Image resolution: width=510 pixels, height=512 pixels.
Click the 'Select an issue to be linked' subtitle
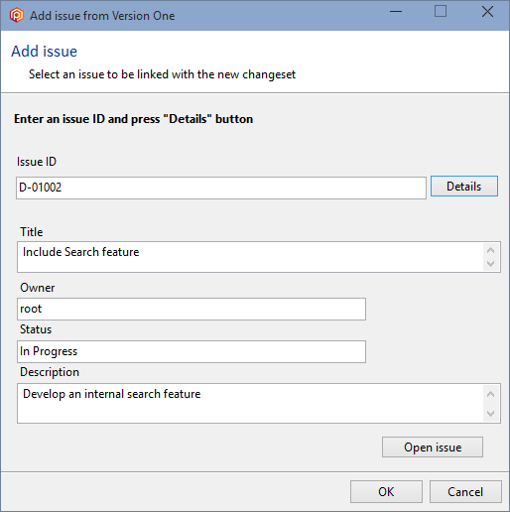point(162,74)
